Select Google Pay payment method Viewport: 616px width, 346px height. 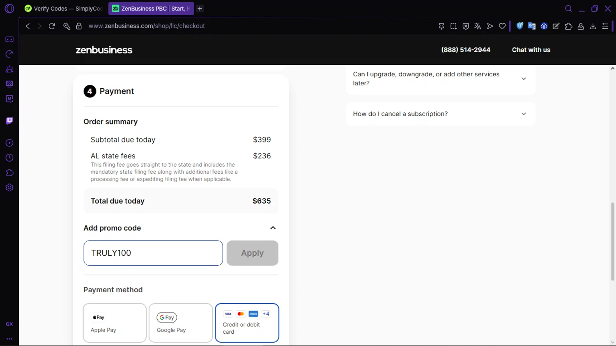click(181, 323)
